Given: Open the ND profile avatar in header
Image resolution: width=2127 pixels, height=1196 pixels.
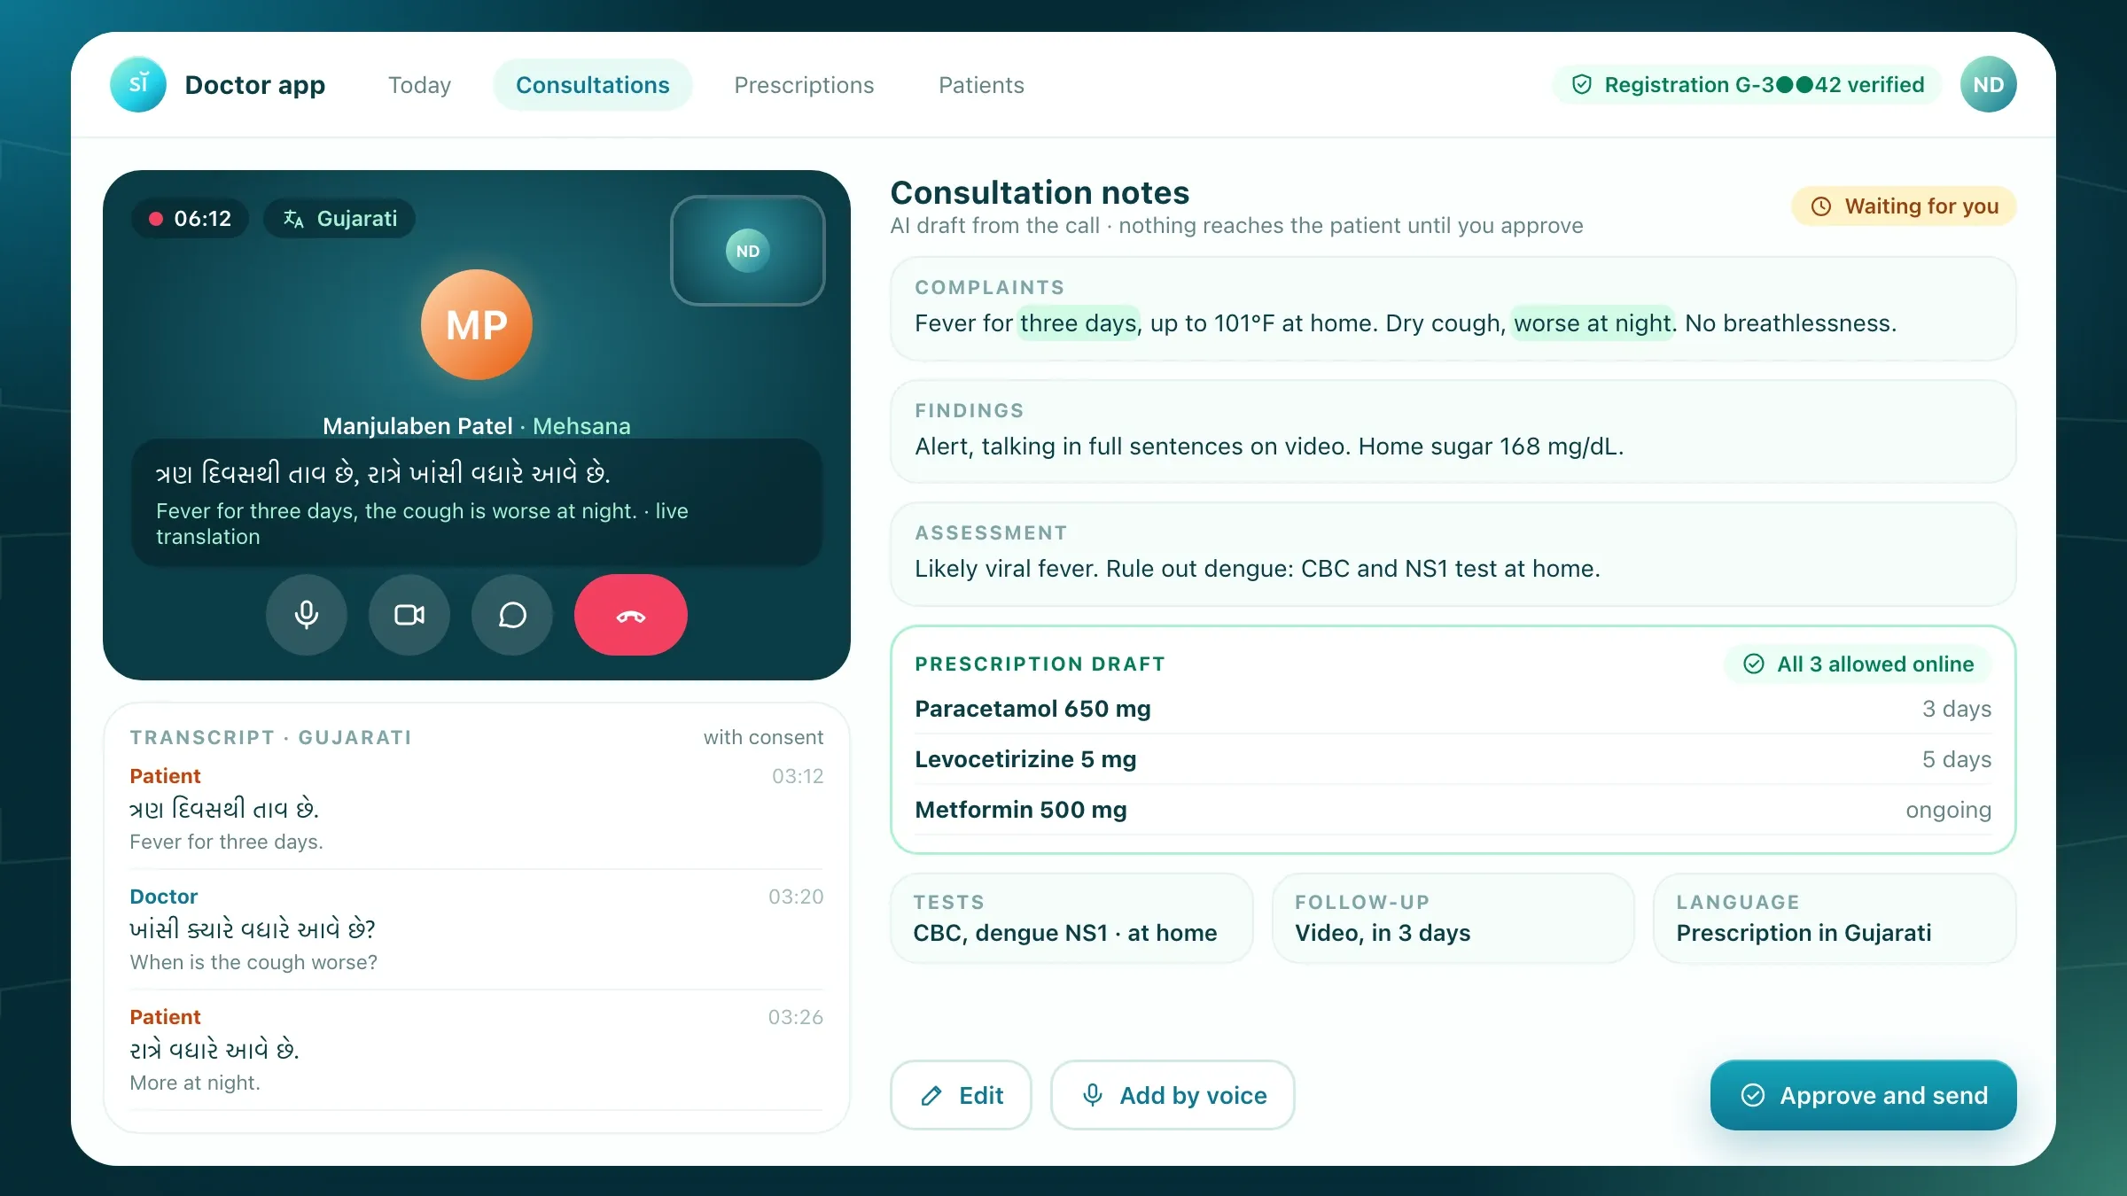Looking at the screenshot, I should (1989, 85).
